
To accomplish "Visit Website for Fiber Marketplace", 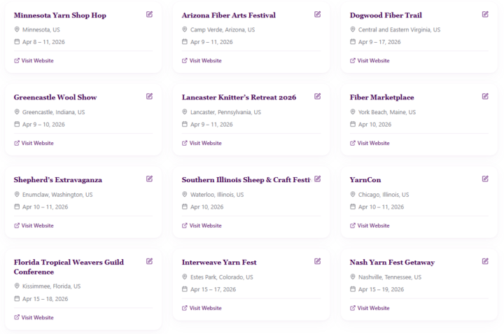I will [x=370, y=143].
